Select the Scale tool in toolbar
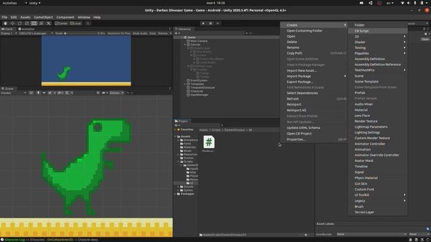Screen dimensions: 431x242 (27, 24)
